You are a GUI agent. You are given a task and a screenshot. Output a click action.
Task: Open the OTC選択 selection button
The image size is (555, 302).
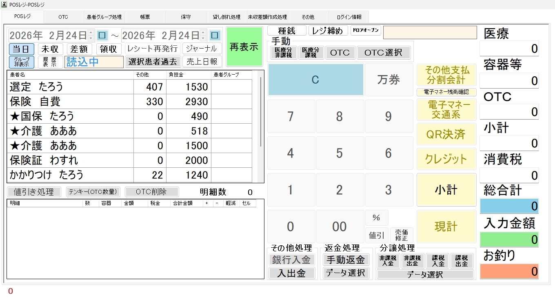383,53
